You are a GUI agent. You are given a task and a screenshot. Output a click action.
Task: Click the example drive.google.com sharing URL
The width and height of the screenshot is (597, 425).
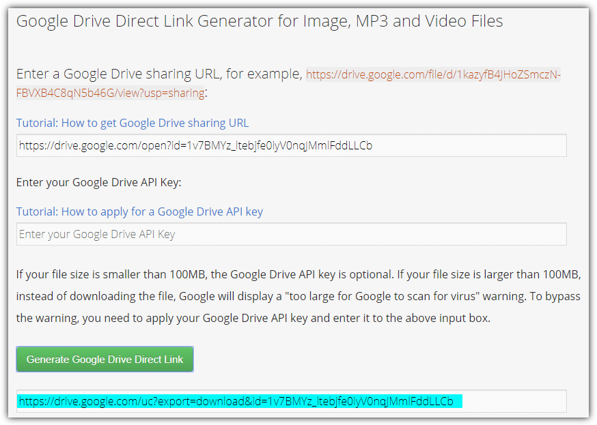288,83
